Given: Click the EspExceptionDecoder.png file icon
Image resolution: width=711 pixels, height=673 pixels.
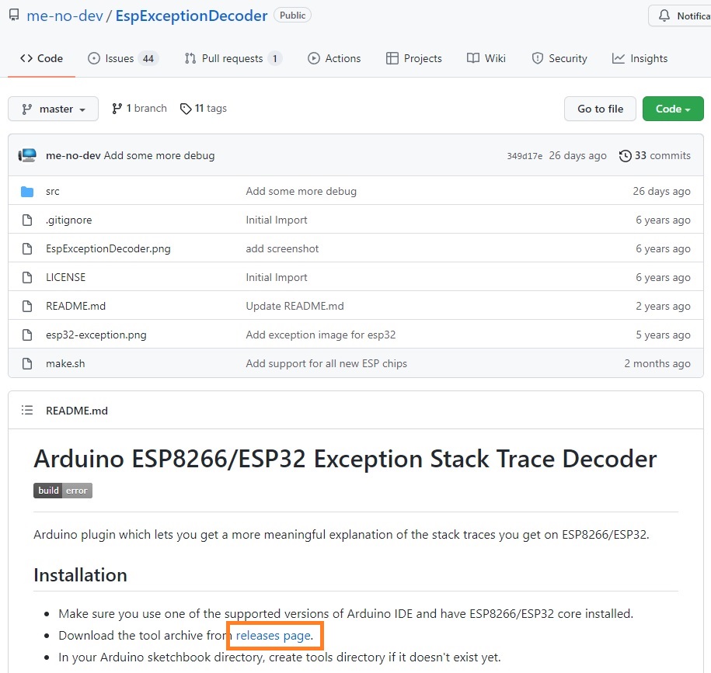Looking at the screenshot, I should point(27,248).
